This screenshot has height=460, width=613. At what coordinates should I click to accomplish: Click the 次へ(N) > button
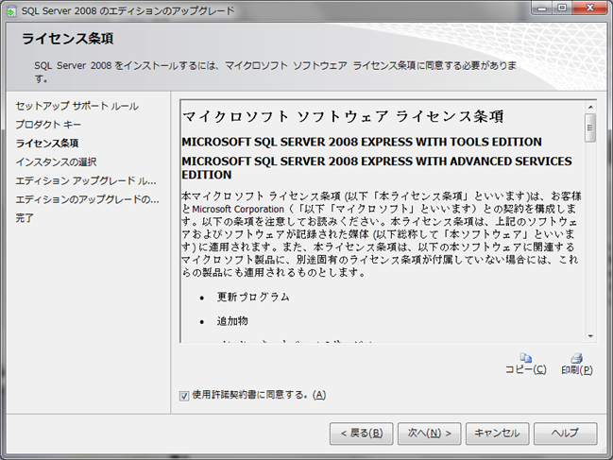429,433
